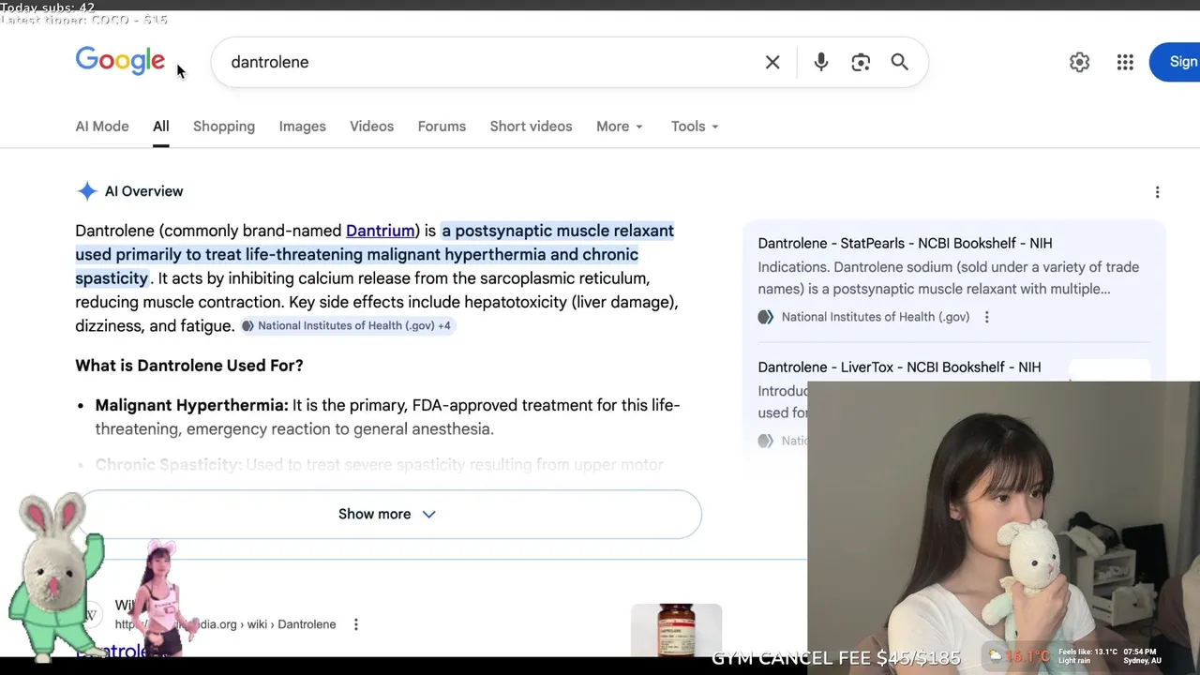Screen dimensions: 1200x675
Task: Click the Wikipedia wiki › Dantrolene URL
Action: coord(225,624)
